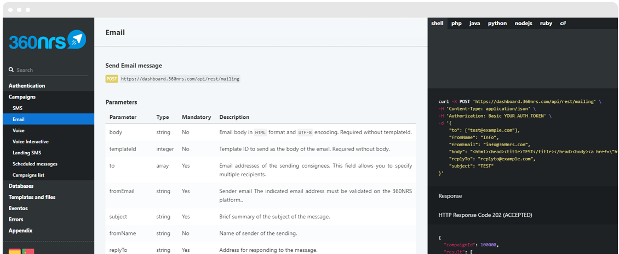619x254 pixels.
Task: Click the 360nrs paper plane logo
Action: tap(48, 40)
